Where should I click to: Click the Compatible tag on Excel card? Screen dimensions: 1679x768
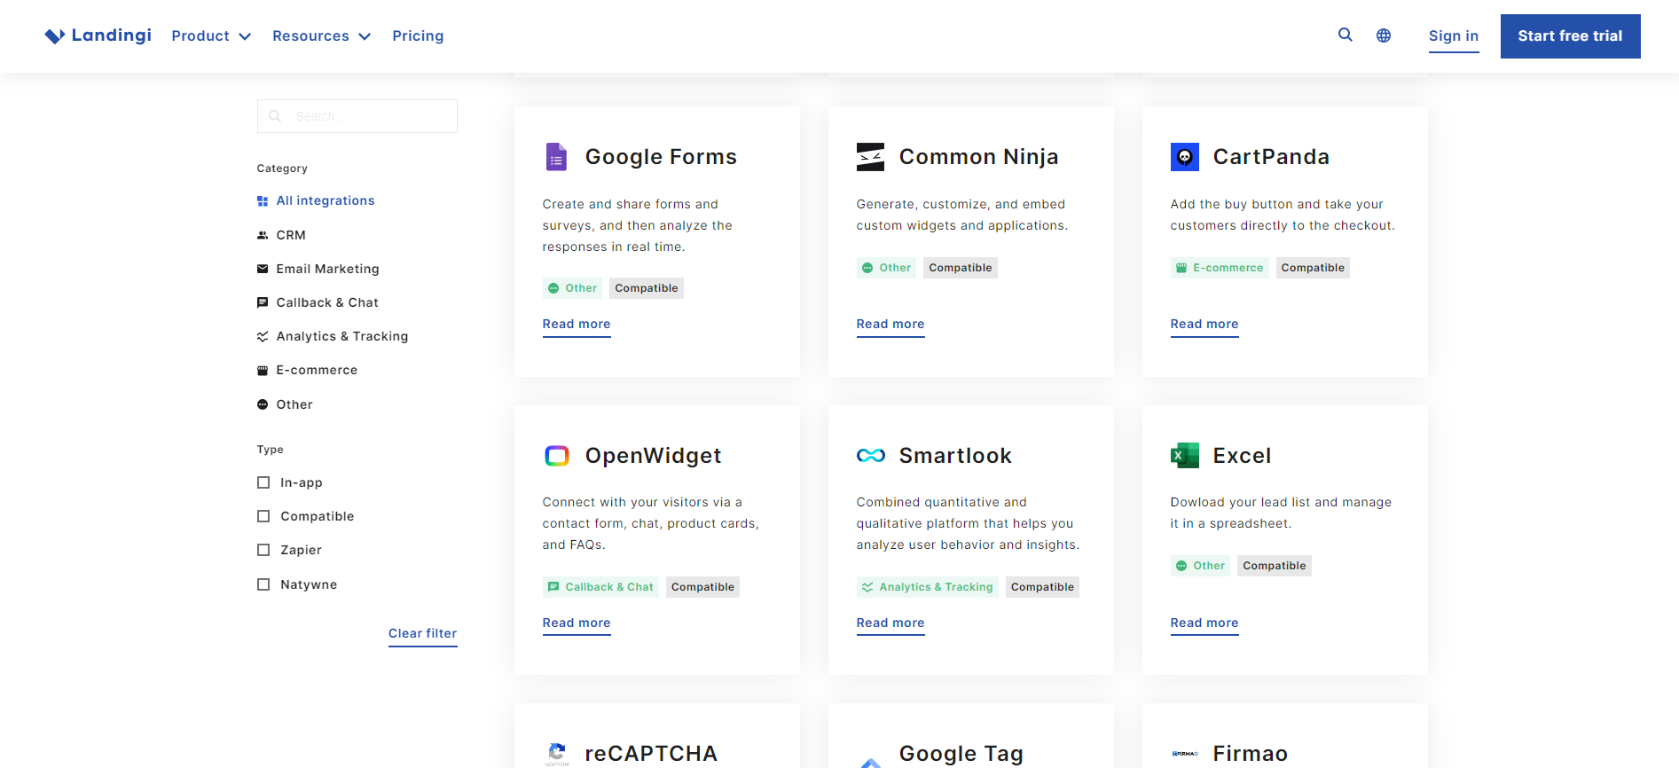tap(1275, 566)
